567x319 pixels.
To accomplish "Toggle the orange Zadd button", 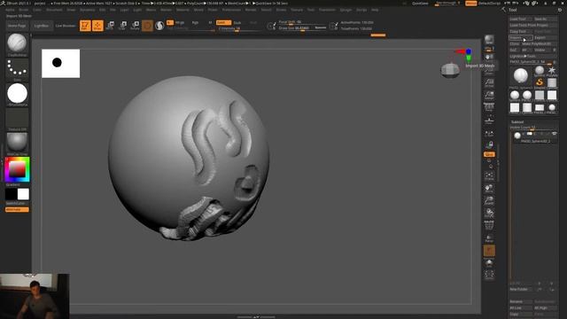I will (x=223, y=22).
